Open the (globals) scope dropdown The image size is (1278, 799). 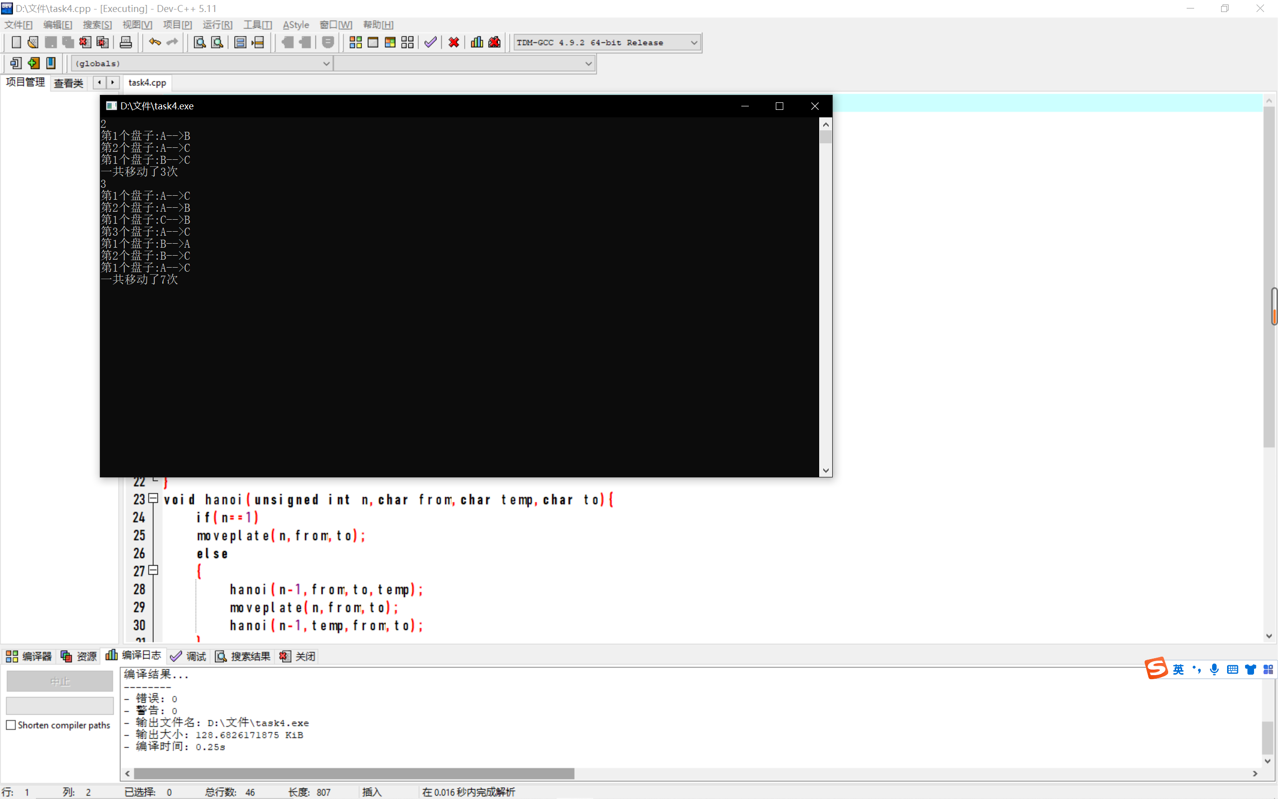coord(326,63)
